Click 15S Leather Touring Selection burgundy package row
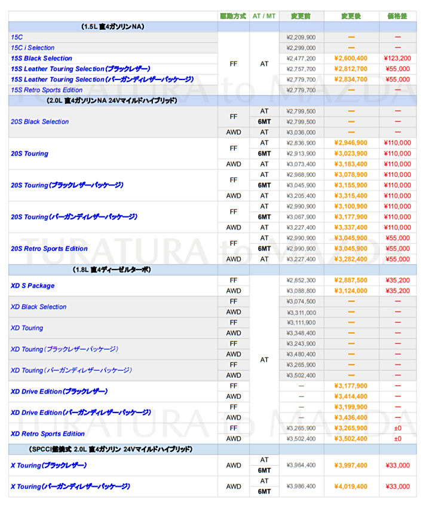Image resolution: width=426 pixels, height=507 pixels. tap(102, 80)
